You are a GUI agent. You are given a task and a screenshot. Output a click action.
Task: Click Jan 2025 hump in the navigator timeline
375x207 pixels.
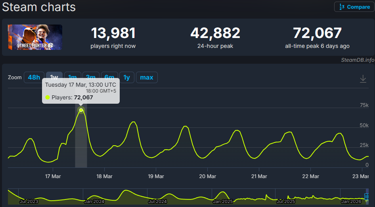click(223, 195)
